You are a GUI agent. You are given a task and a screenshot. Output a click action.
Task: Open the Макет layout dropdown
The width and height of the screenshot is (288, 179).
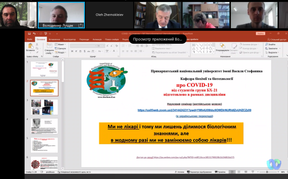click(61, 45)
